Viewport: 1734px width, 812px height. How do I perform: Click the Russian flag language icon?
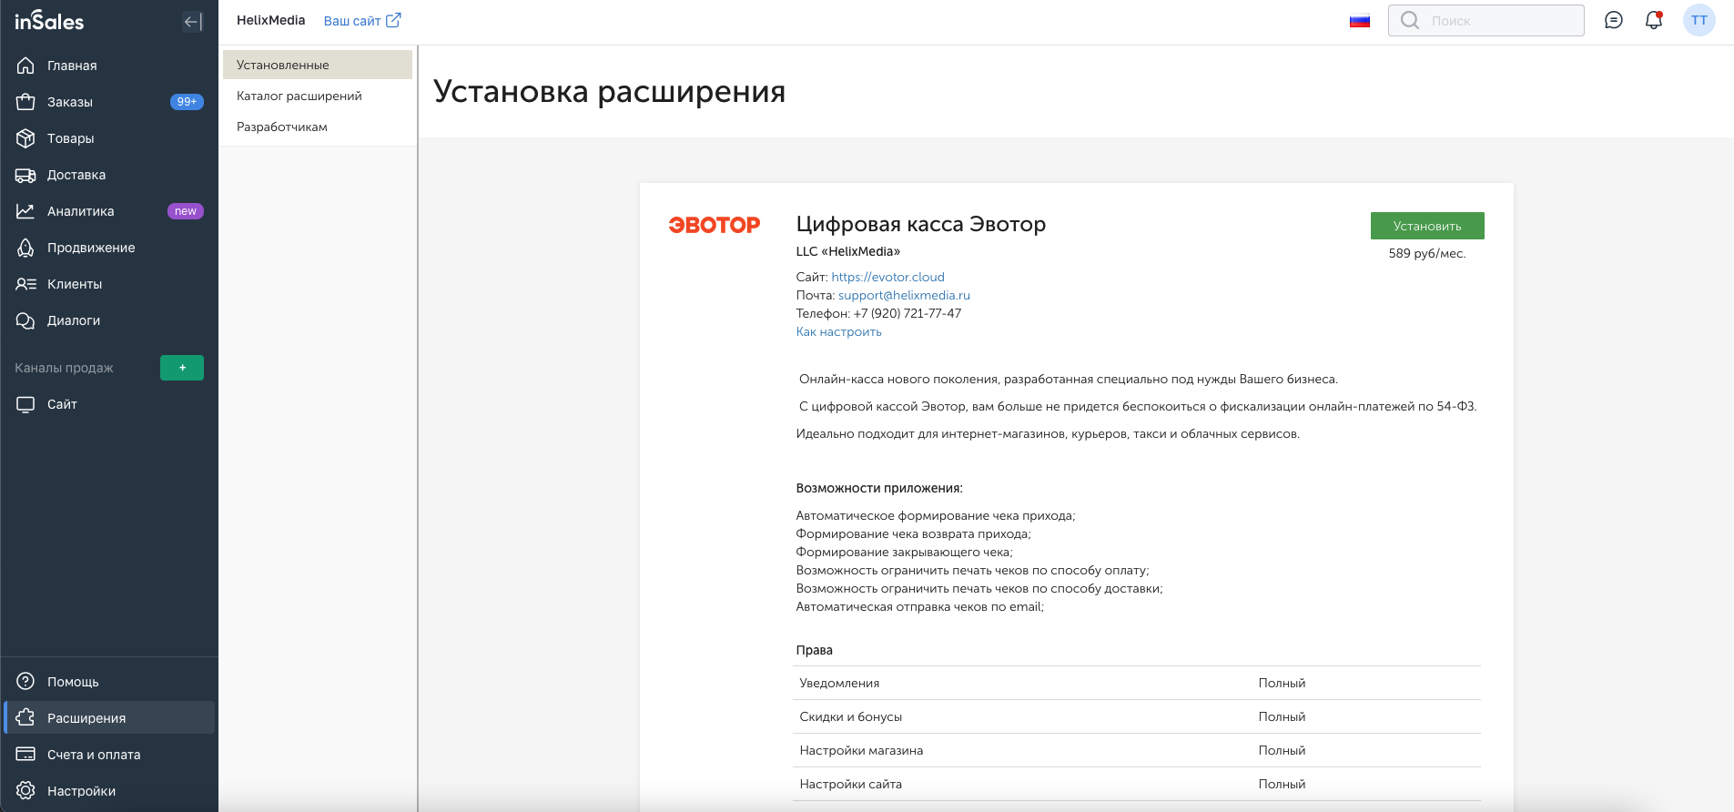[1360, 21]
